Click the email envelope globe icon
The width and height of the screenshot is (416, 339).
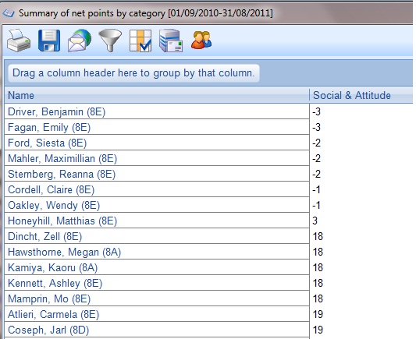[x=80, y=41]
